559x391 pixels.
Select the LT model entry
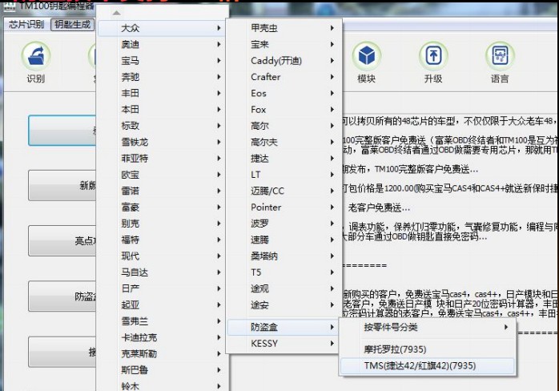click(x=284, y=175)
